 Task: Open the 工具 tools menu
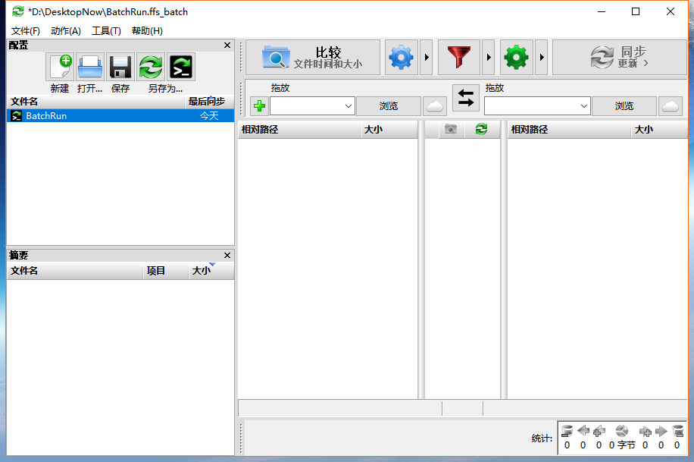(x=105, y=31)
